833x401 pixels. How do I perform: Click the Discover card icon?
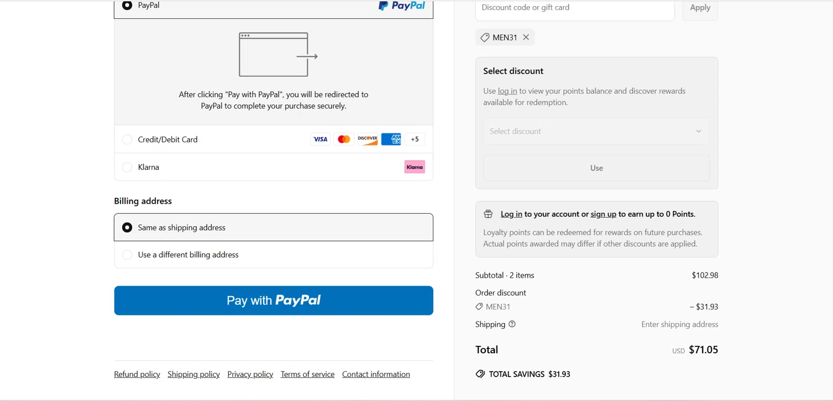tap(367, 139)
